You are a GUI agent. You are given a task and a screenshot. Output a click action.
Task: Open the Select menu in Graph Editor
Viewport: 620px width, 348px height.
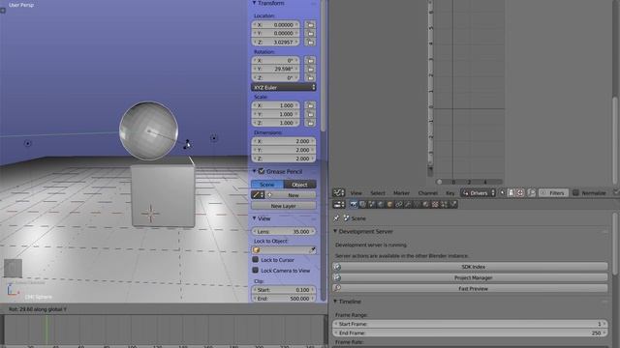pyautogui.click(x=378, y=193)
